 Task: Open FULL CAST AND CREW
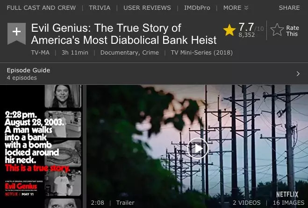click(41, 8)
